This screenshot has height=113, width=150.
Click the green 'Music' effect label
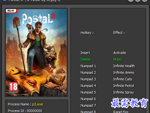tap(117, 59)
